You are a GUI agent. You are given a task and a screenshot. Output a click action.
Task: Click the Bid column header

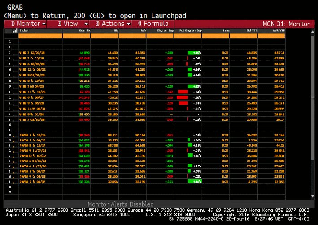(116, 30)
